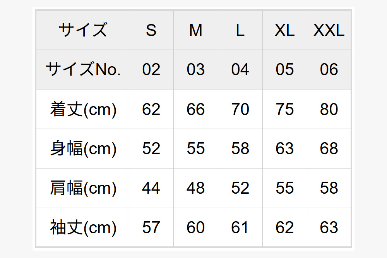
Task: Click the L size column header
Action: click(240, 30)
